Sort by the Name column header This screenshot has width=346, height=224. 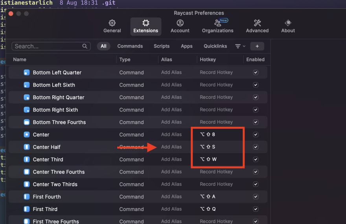(20, 59)
